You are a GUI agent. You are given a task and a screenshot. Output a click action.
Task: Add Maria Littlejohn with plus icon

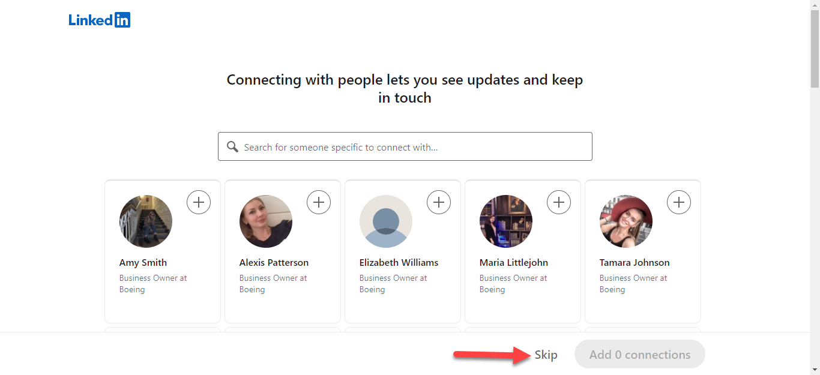click(559, 202)
